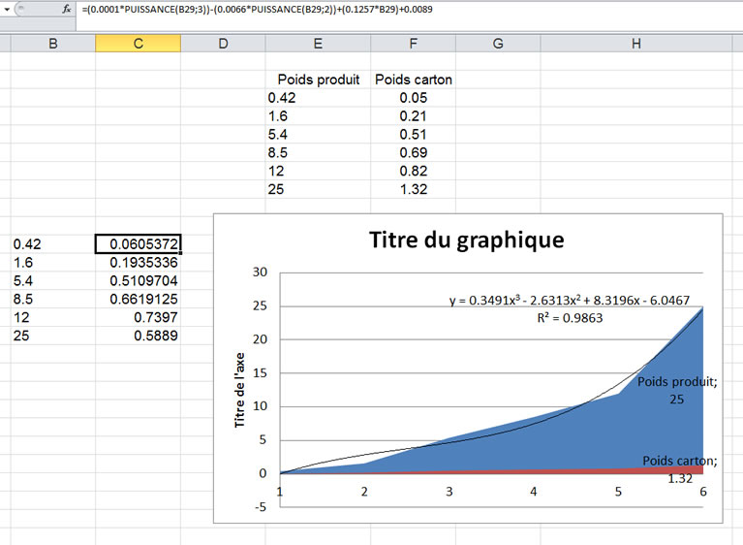Click the cell showing 0.7397
The width and height of the screenshot is (743, 545).
(x=138, y=318)
